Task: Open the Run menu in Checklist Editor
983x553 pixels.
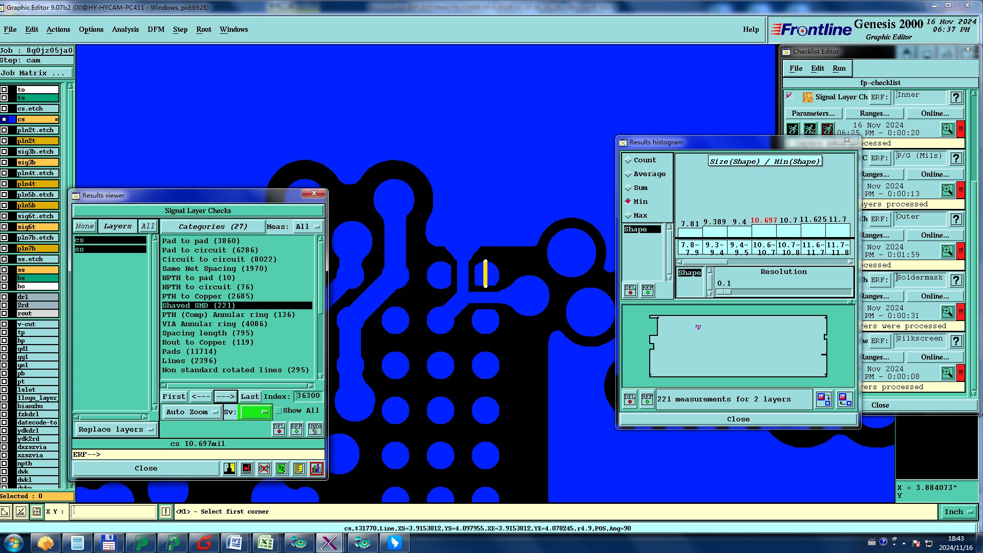Action: coord(839,68)
